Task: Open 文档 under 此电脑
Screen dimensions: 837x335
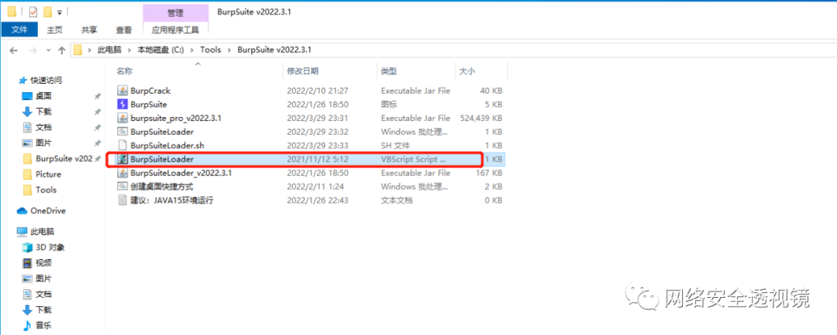Action: [43, 294]
